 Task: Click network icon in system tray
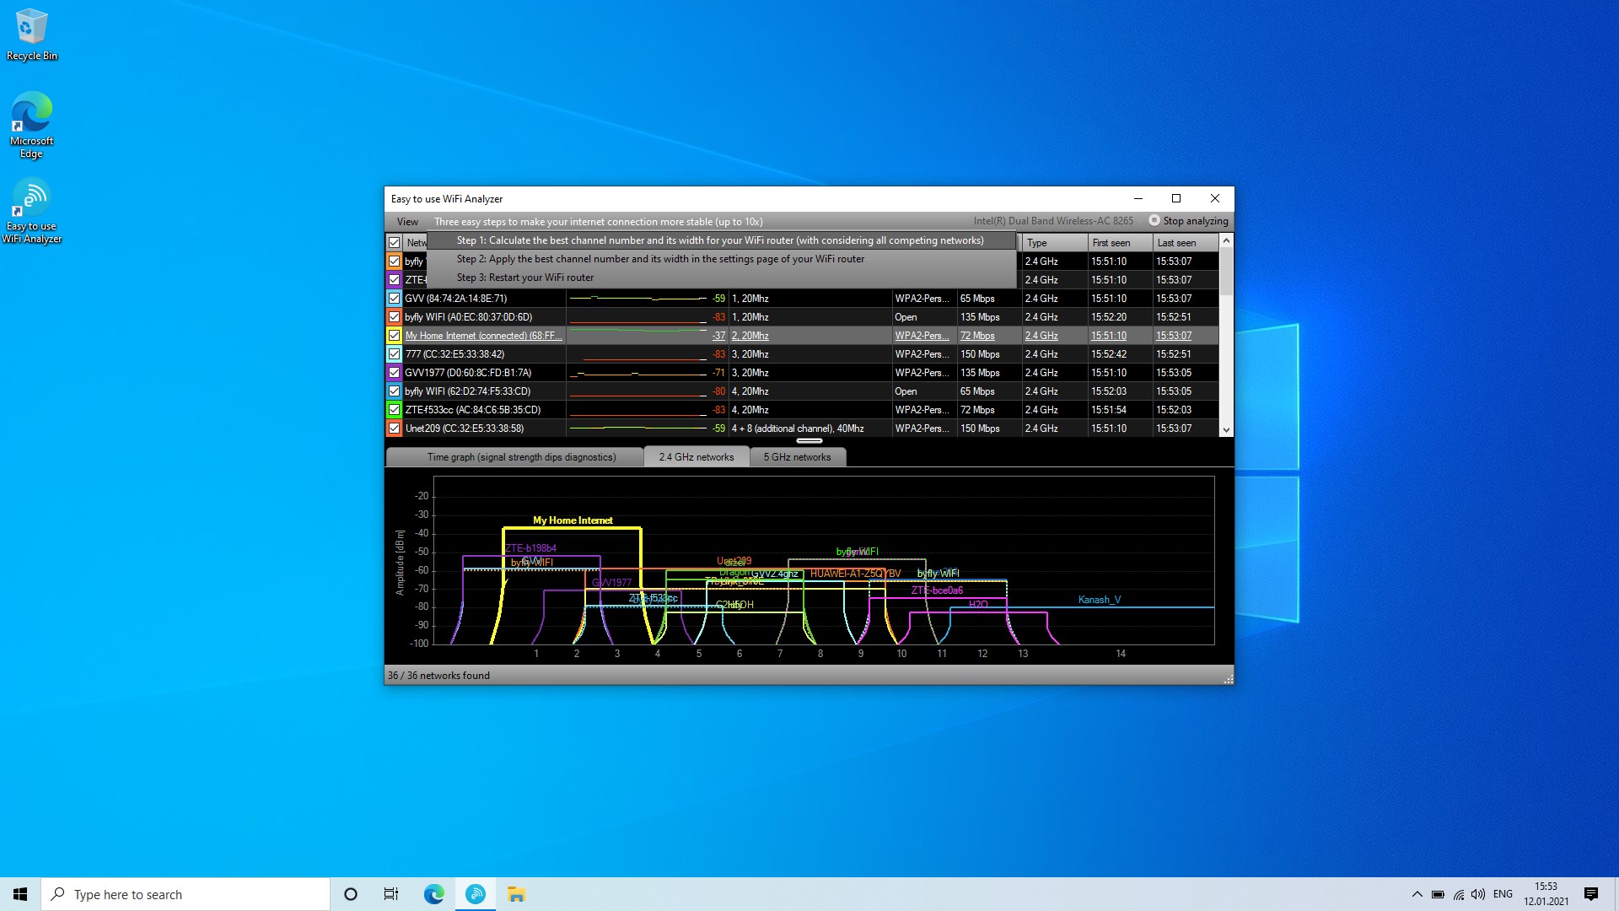tap(1458, 894)
